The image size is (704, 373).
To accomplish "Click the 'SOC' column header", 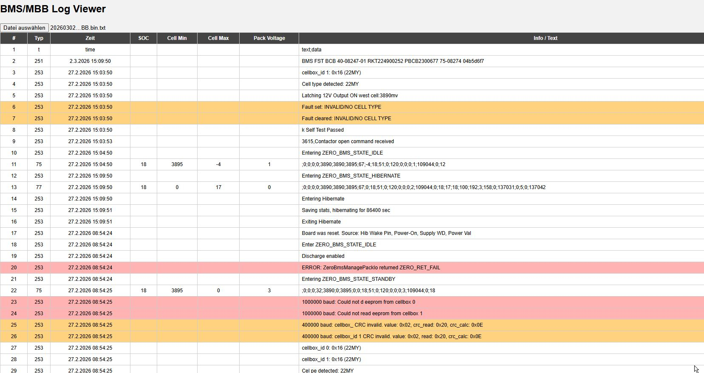I will pyautogui.click(x=144, y=38).
